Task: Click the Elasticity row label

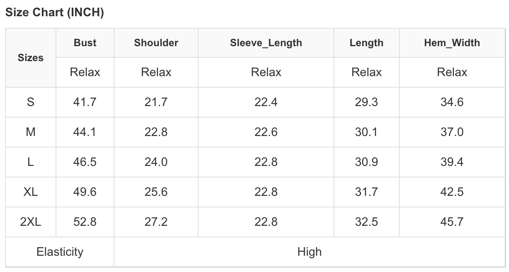Action: pyautogui.click(x=60, y=252)
